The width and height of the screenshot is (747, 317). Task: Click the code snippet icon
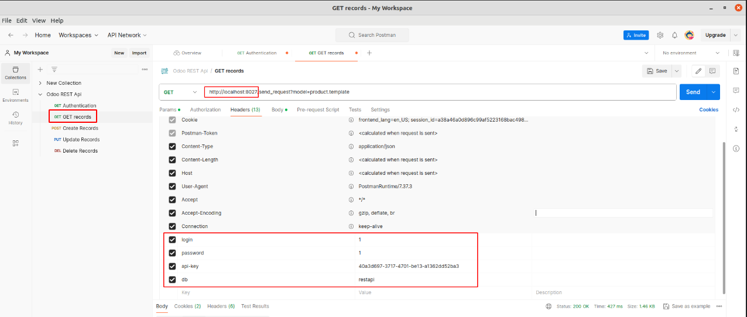(736, 109)
